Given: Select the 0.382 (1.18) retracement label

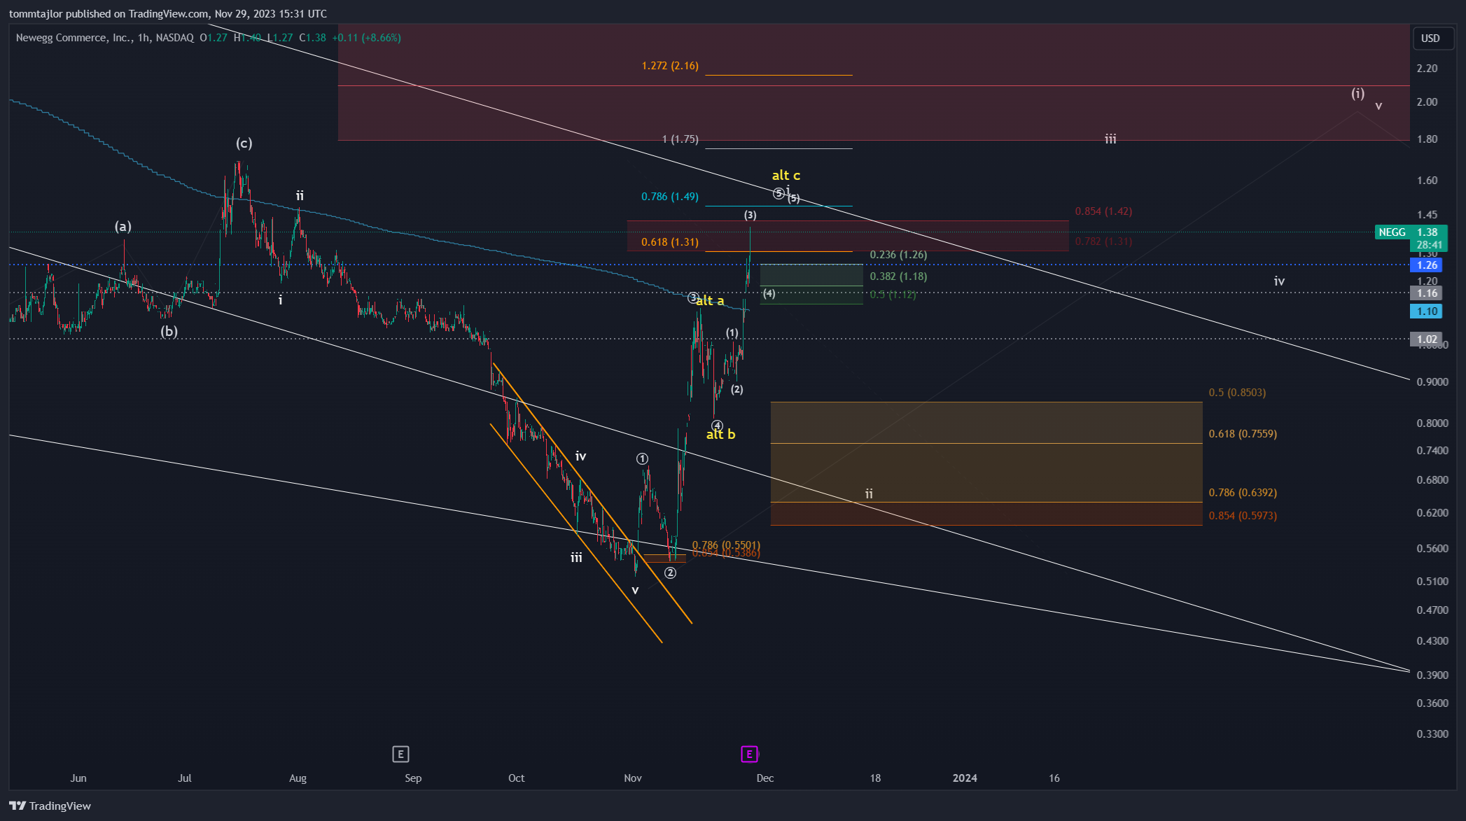Looking at the screenshot, I should click(898, 276).
